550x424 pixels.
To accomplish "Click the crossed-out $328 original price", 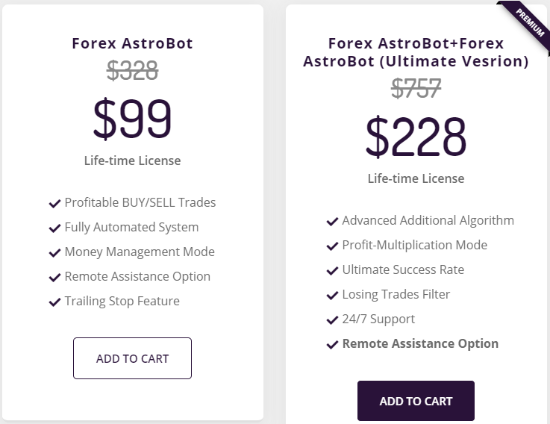I will (x=132, y=71).
